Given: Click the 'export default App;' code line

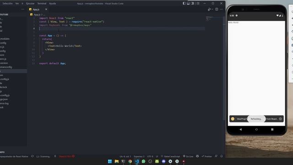Looking at the screenshot, I should [x=53, y=63].
